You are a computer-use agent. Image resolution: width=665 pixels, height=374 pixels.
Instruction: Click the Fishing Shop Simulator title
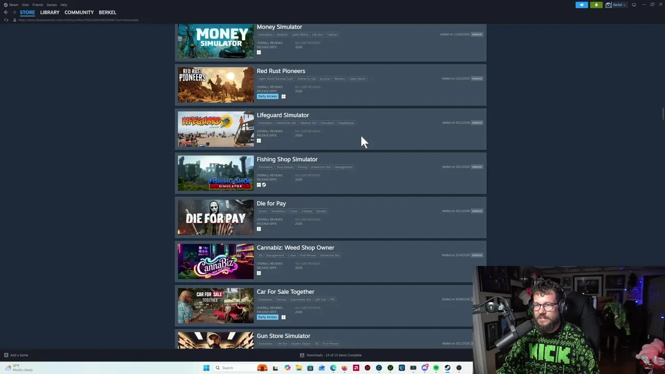coord(287,159)
